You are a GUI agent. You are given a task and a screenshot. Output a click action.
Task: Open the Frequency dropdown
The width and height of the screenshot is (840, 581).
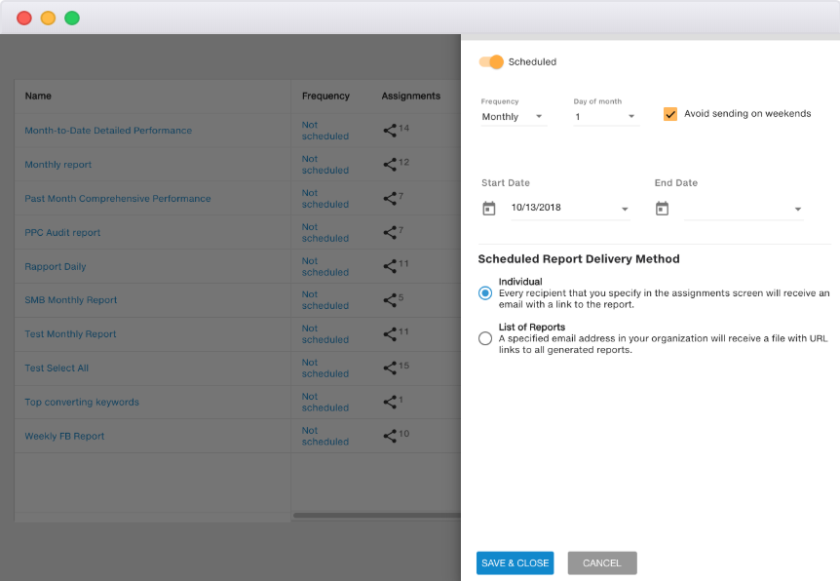[514, 116]
